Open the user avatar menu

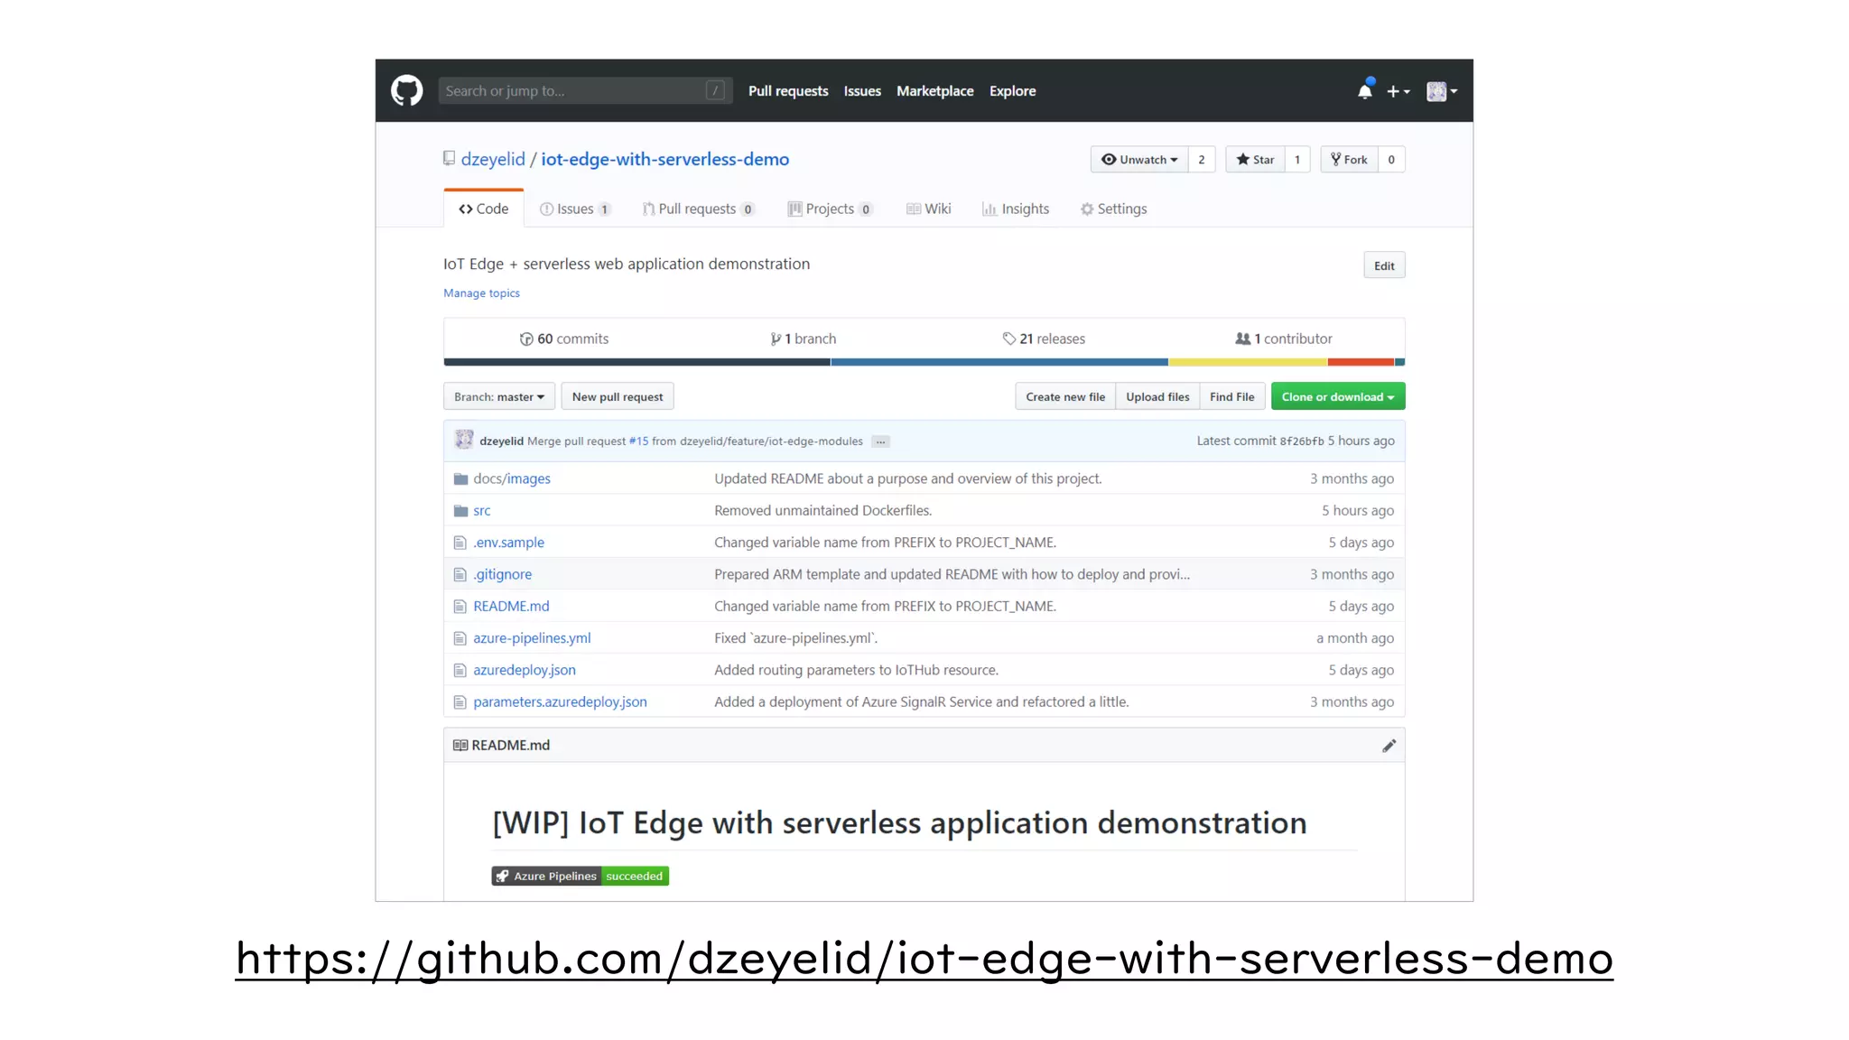click(1442, 91)
